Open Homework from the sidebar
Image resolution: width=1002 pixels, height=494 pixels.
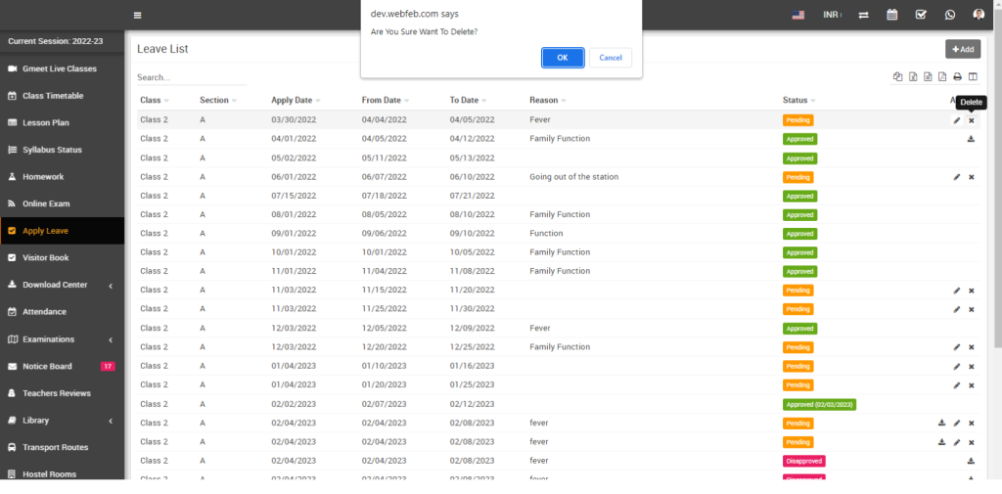(x=43, y=177)
